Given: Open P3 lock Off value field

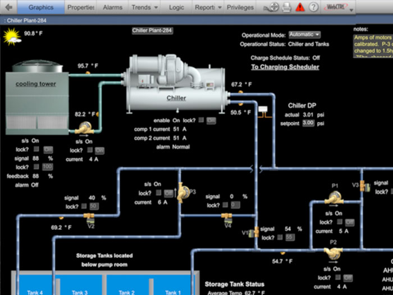Looking at the screenshot, I should 168,193.
